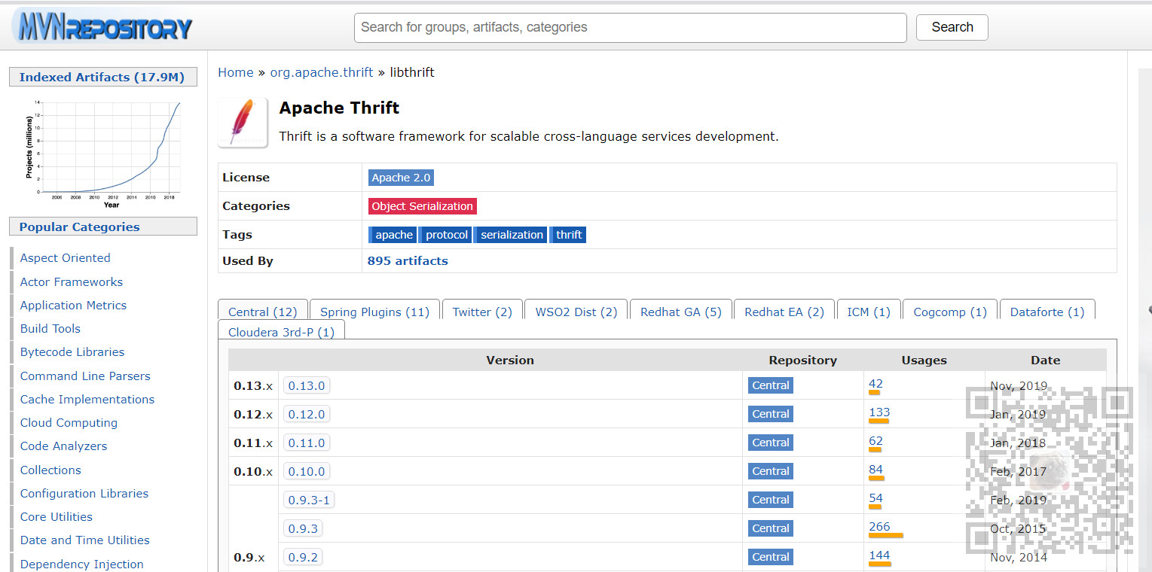Select the serialization tag
1152x572 pixels.
[x=510, y=235]
